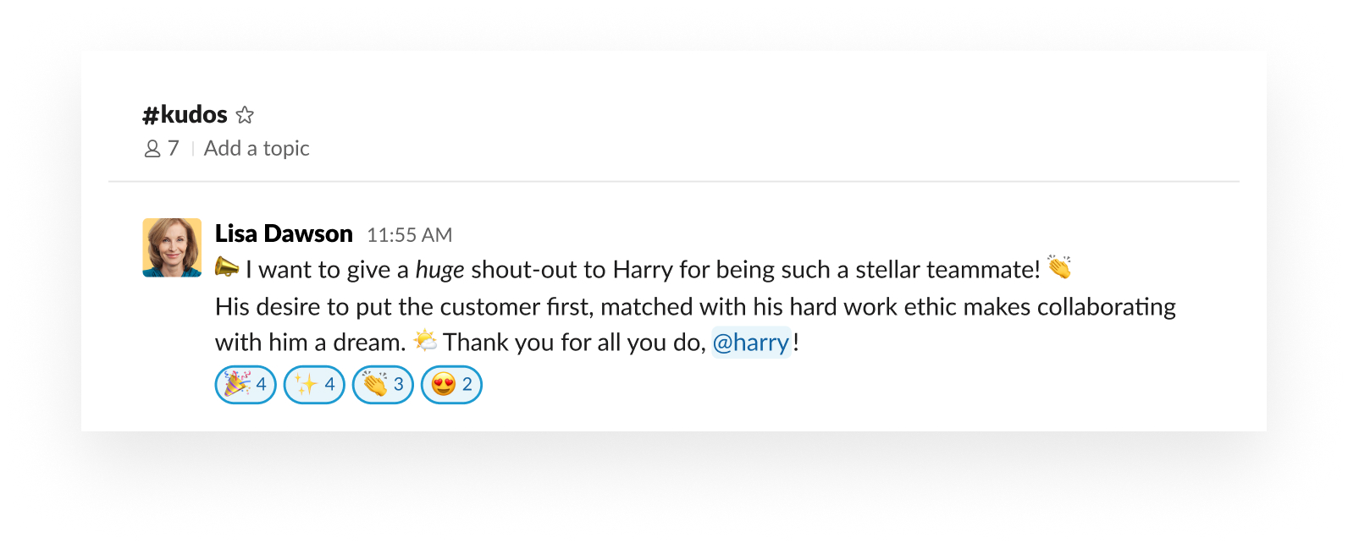The image size is (1348, 543).
Task: Click the sparkles emoji in the reactions
Action: [x=305, y=384]
